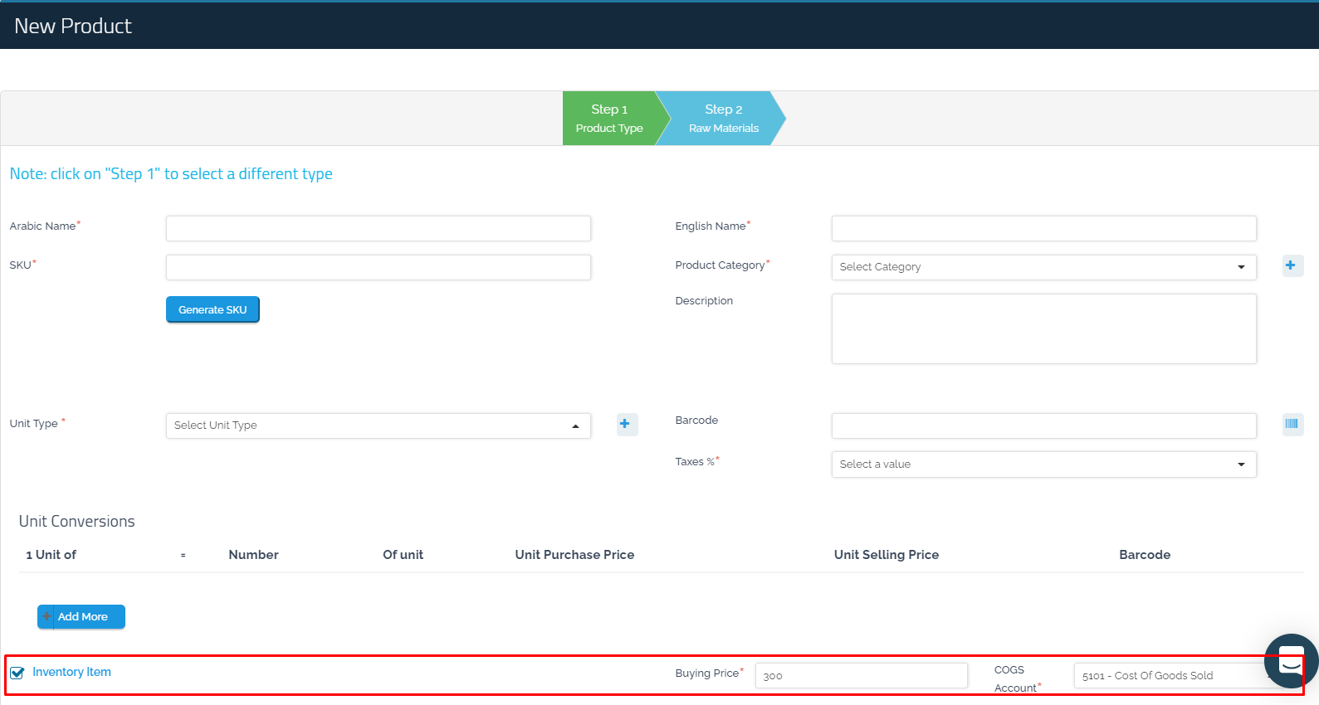Click the plus icon beside Product Category

1291,266
